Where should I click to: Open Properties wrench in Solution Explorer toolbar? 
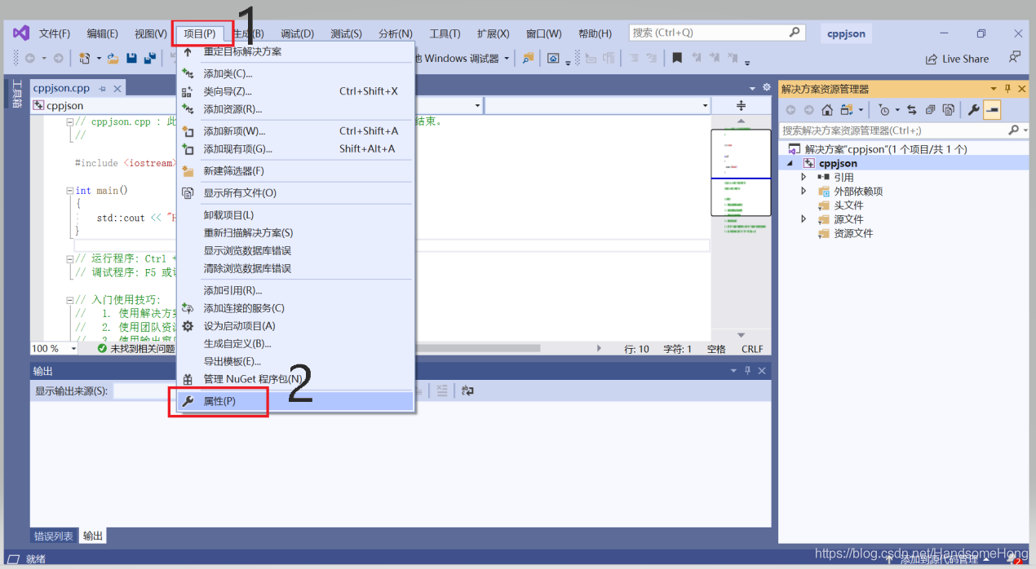973,110
